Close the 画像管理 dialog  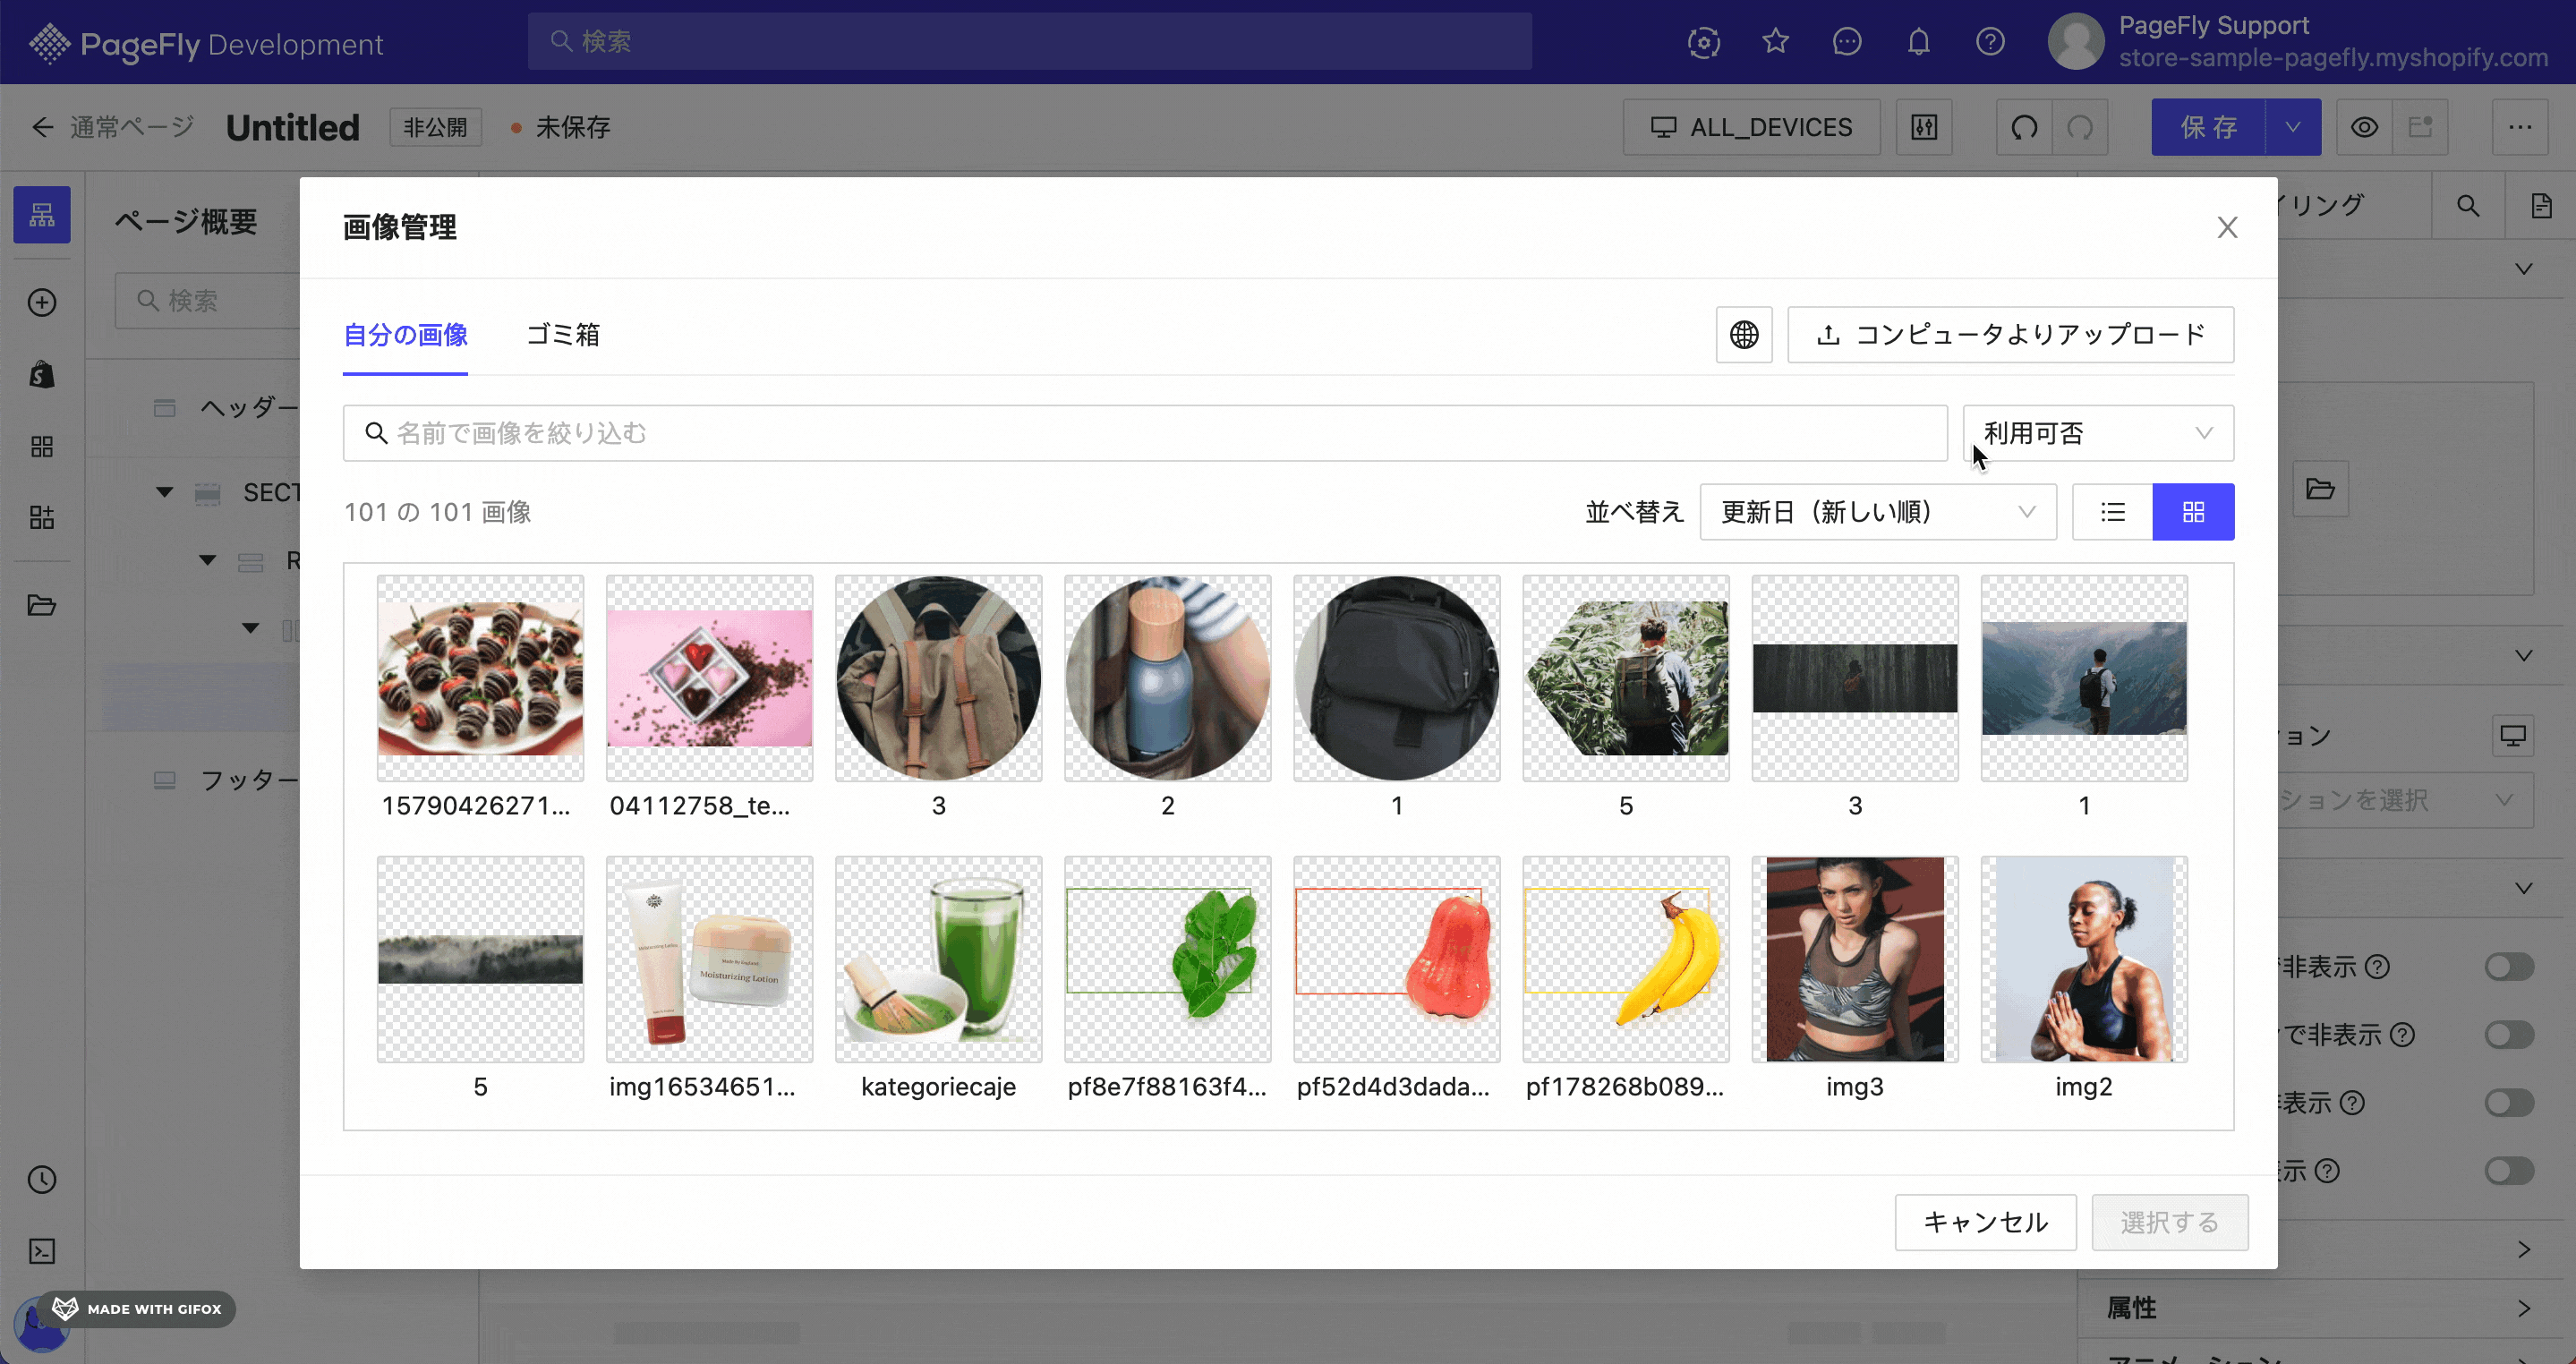pos(2227,228)
